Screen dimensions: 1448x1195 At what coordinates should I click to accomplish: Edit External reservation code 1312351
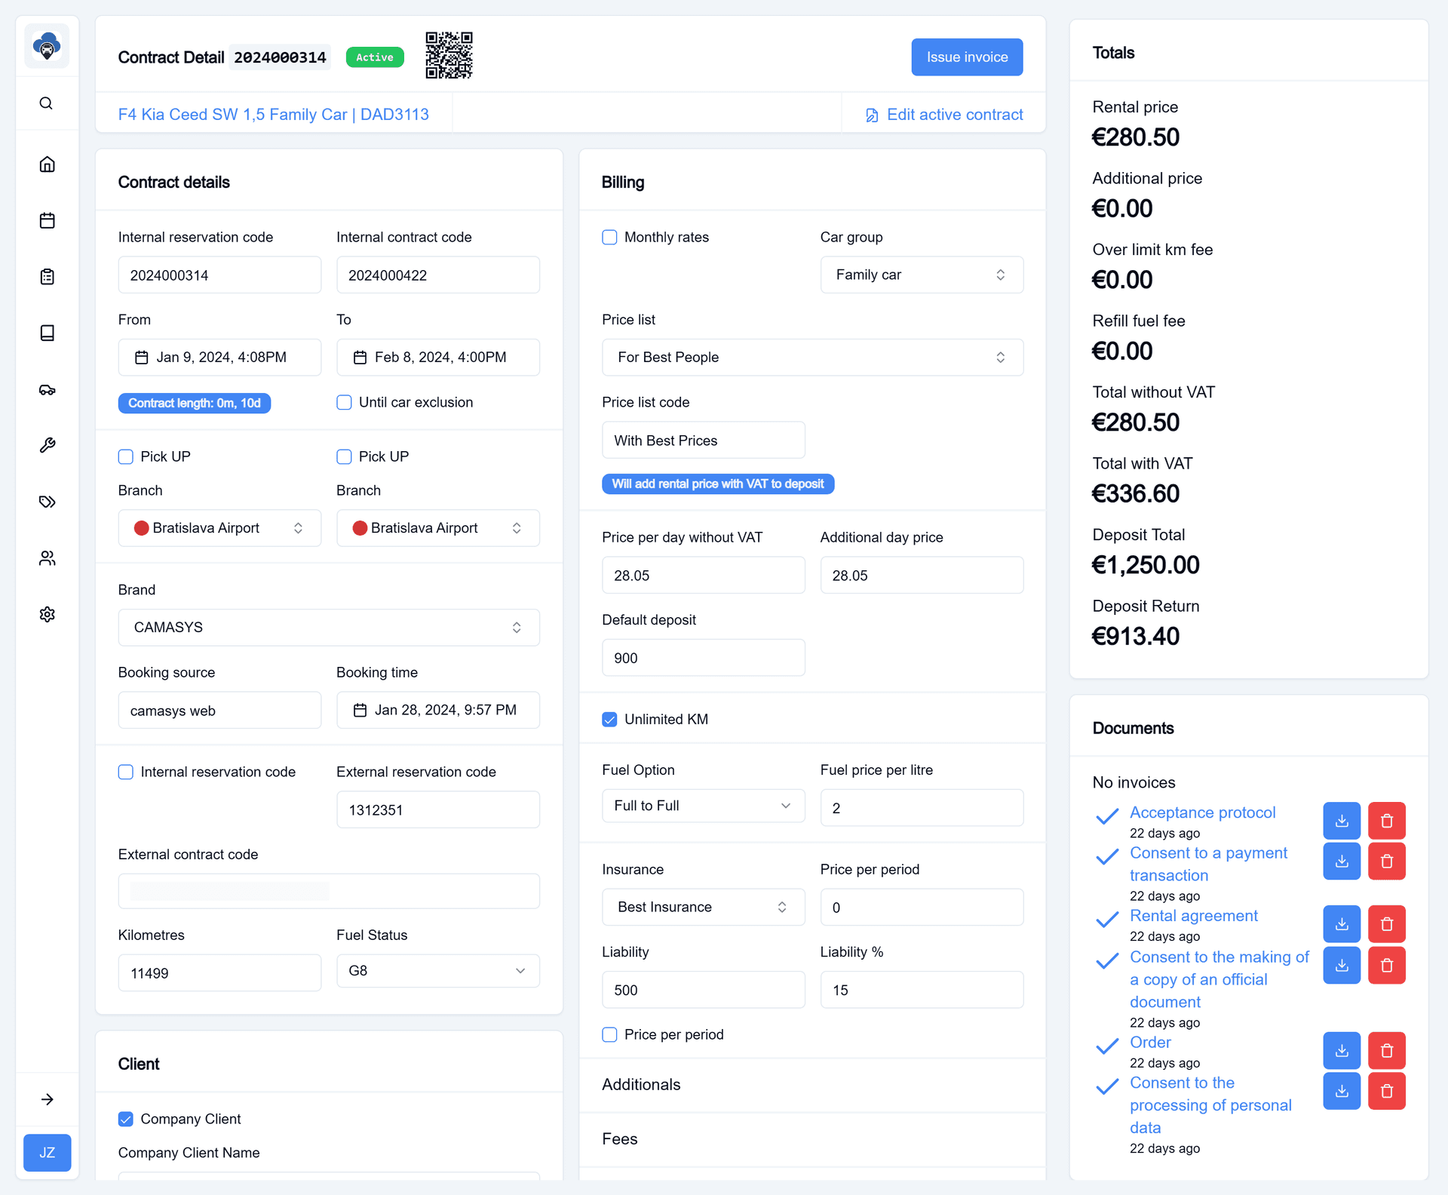[x=437, y=809]
